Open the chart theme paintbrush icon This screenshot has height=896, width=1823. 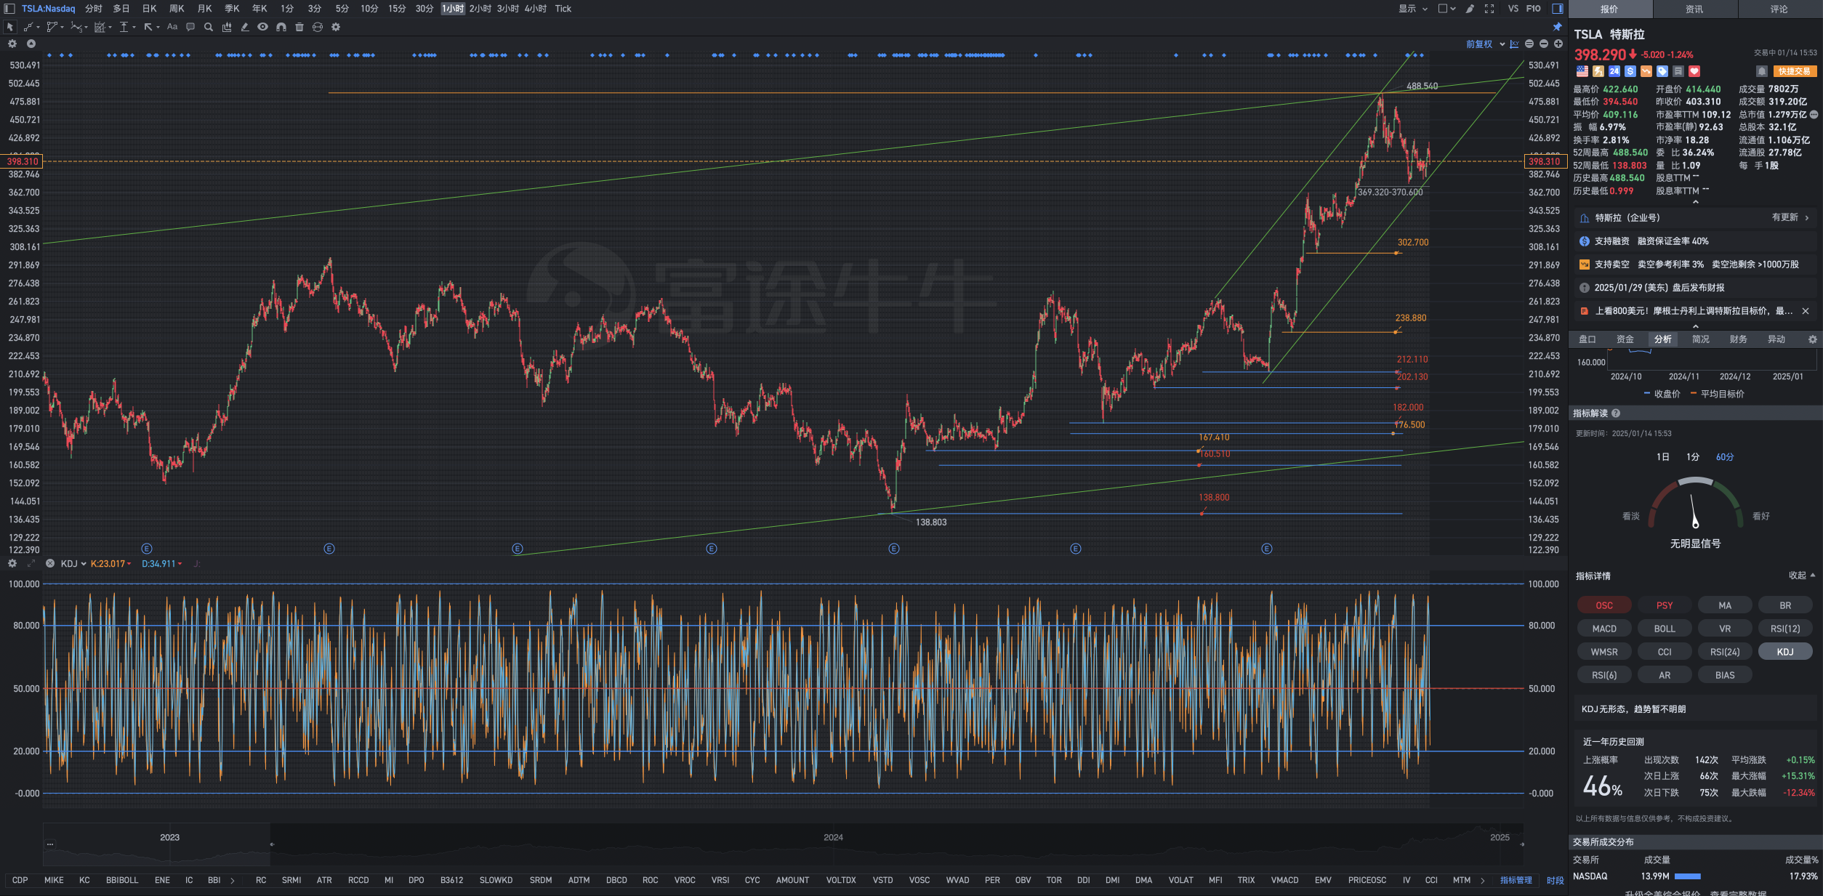(x=1470, y=9)
